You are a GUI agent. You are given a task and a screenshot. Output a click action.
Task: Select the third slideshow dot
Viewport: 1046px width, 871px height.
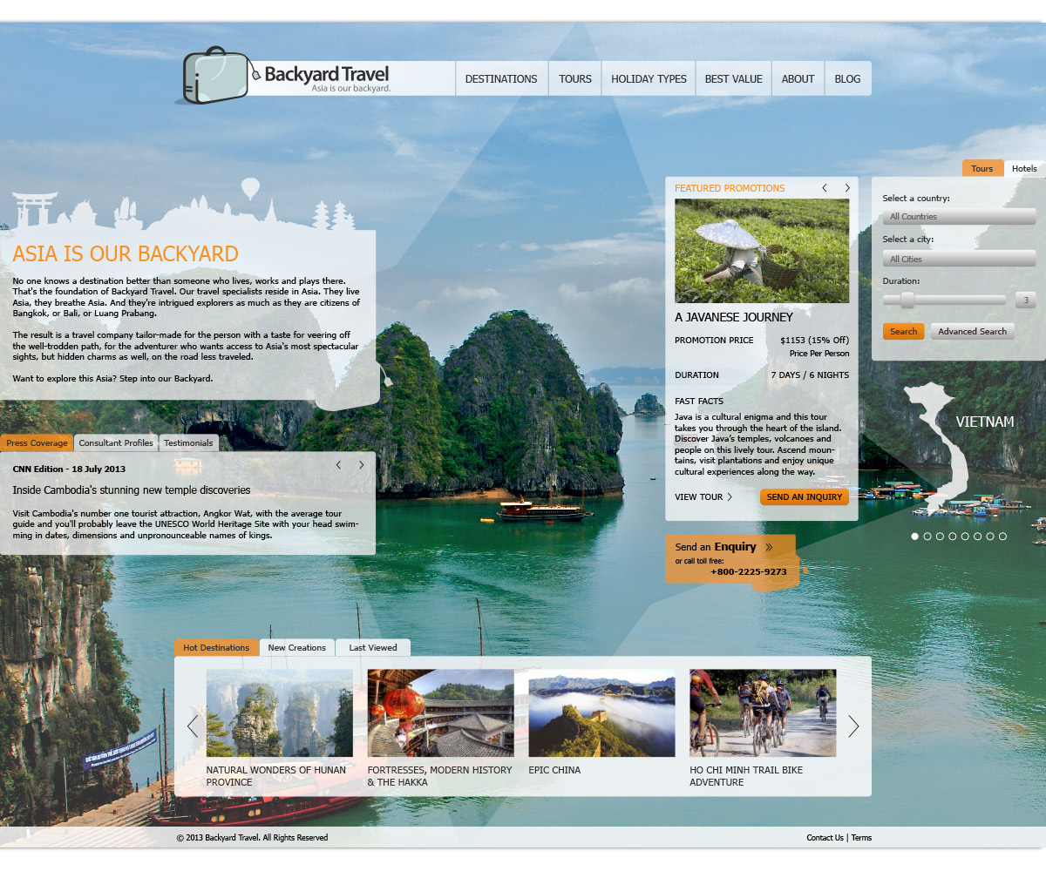pyautogui.click(x=940, y=537)
